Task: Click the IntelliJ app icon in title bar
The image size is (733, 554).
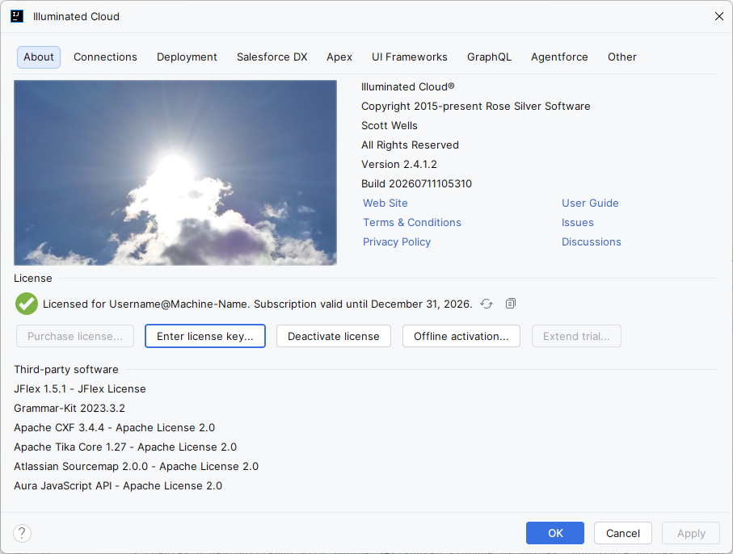Action: pos(17,16)
